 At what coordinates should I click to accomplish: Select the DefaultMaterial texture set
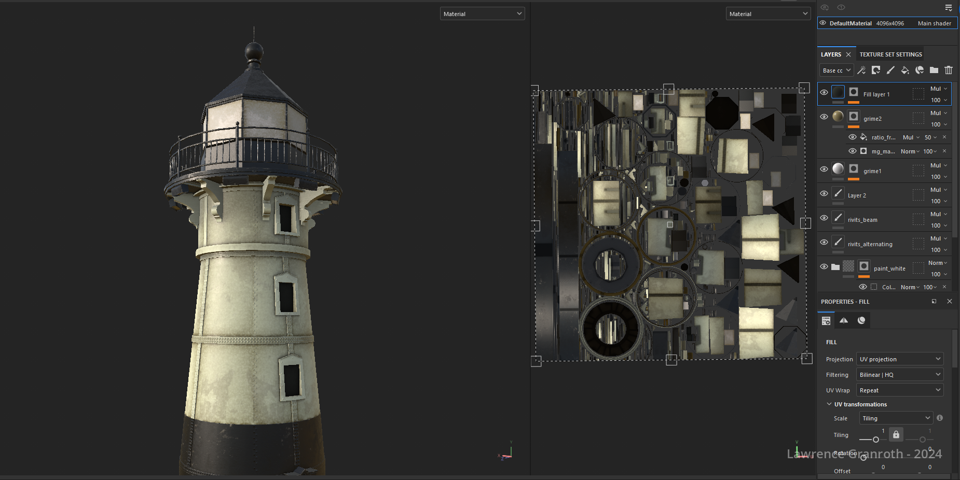point(851,23)
